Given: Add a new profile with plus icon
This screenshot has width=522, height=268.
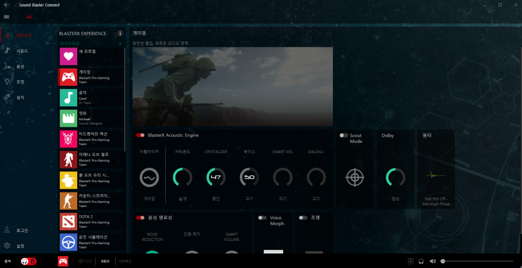Looking at the screenshot, I should pyautogui.click(x=120, y=44).
